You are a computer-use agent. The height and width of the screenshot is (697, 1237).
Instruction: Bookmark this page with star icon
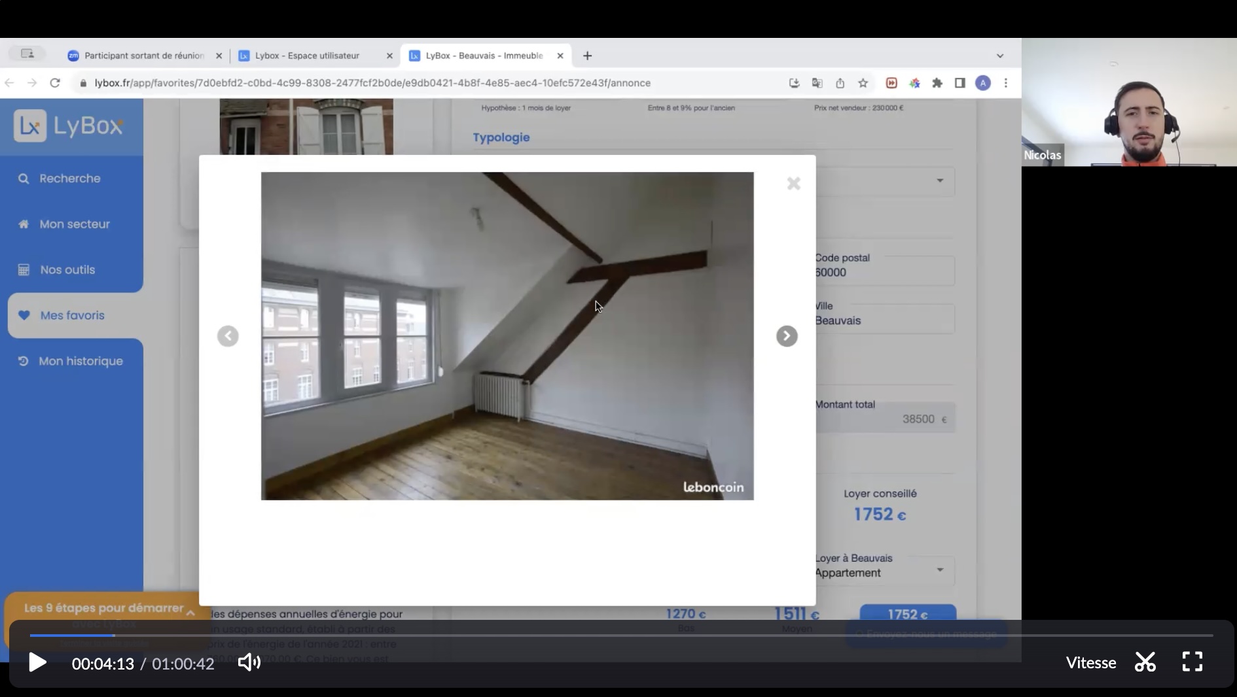pyautogui.click(x=863, y=83)
